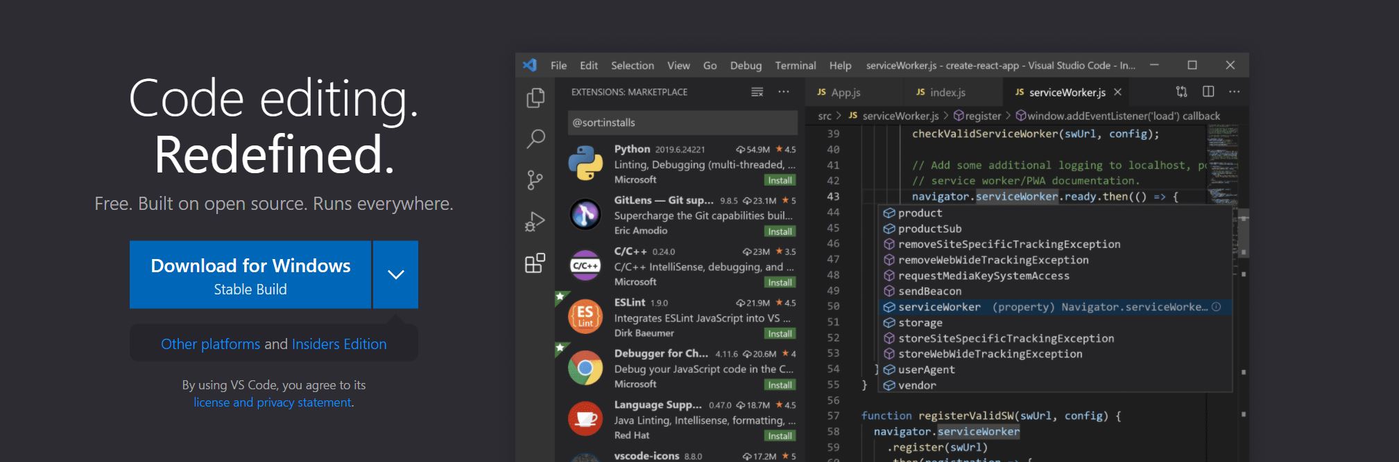Select the productSub autocomplete suggestion
The height and width of the screenshot is (462, 1399).
(1055, 229)
